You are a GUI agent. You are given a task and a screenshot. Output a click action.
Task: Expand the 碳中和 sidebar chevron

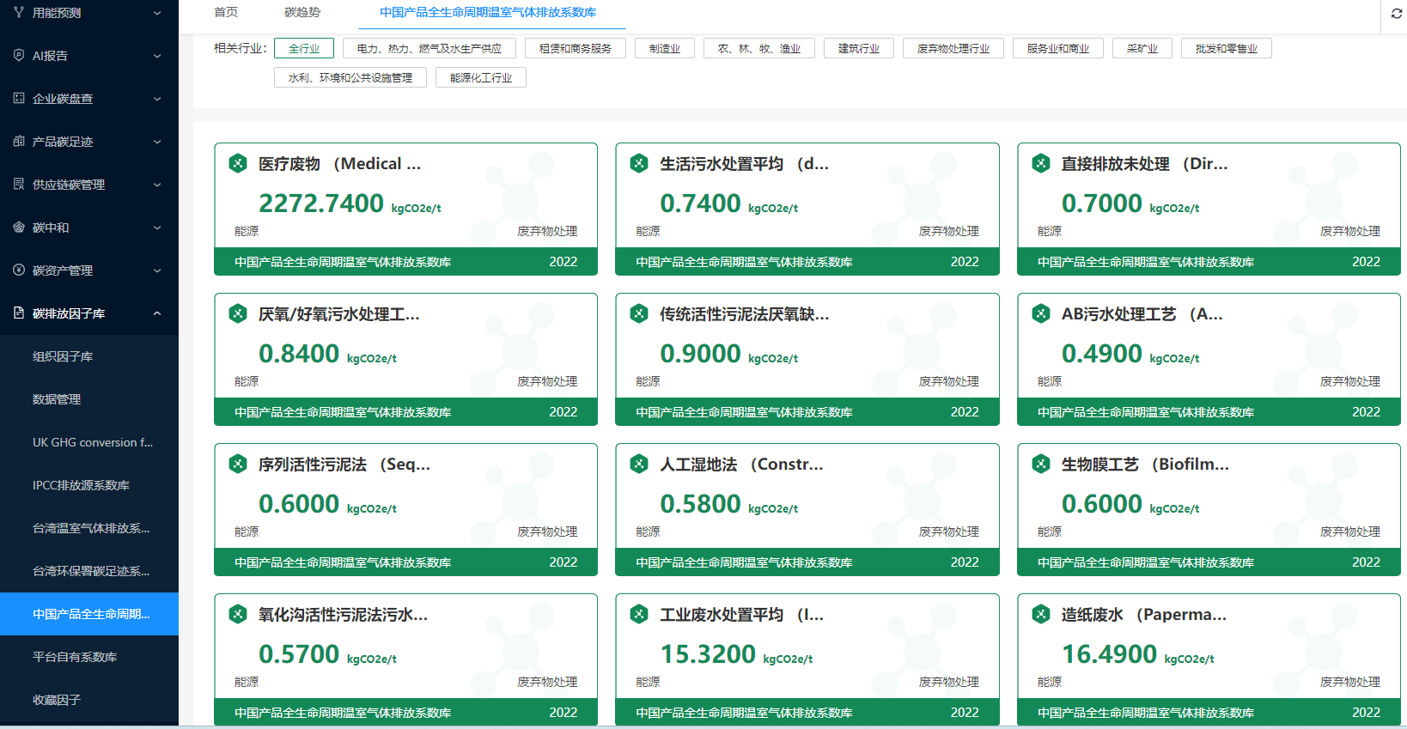[157, 228]
